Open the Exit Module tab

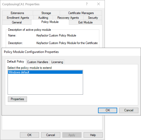click(x=85, y=22)
